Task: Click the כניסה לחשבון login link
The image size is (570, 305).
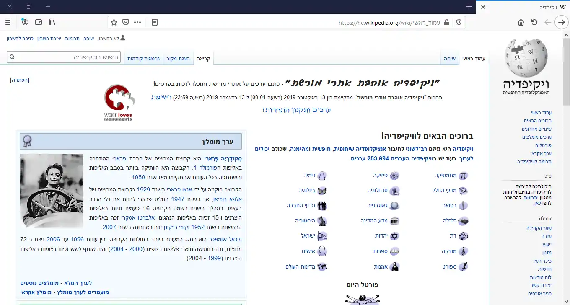Action: tap(20, 38)
